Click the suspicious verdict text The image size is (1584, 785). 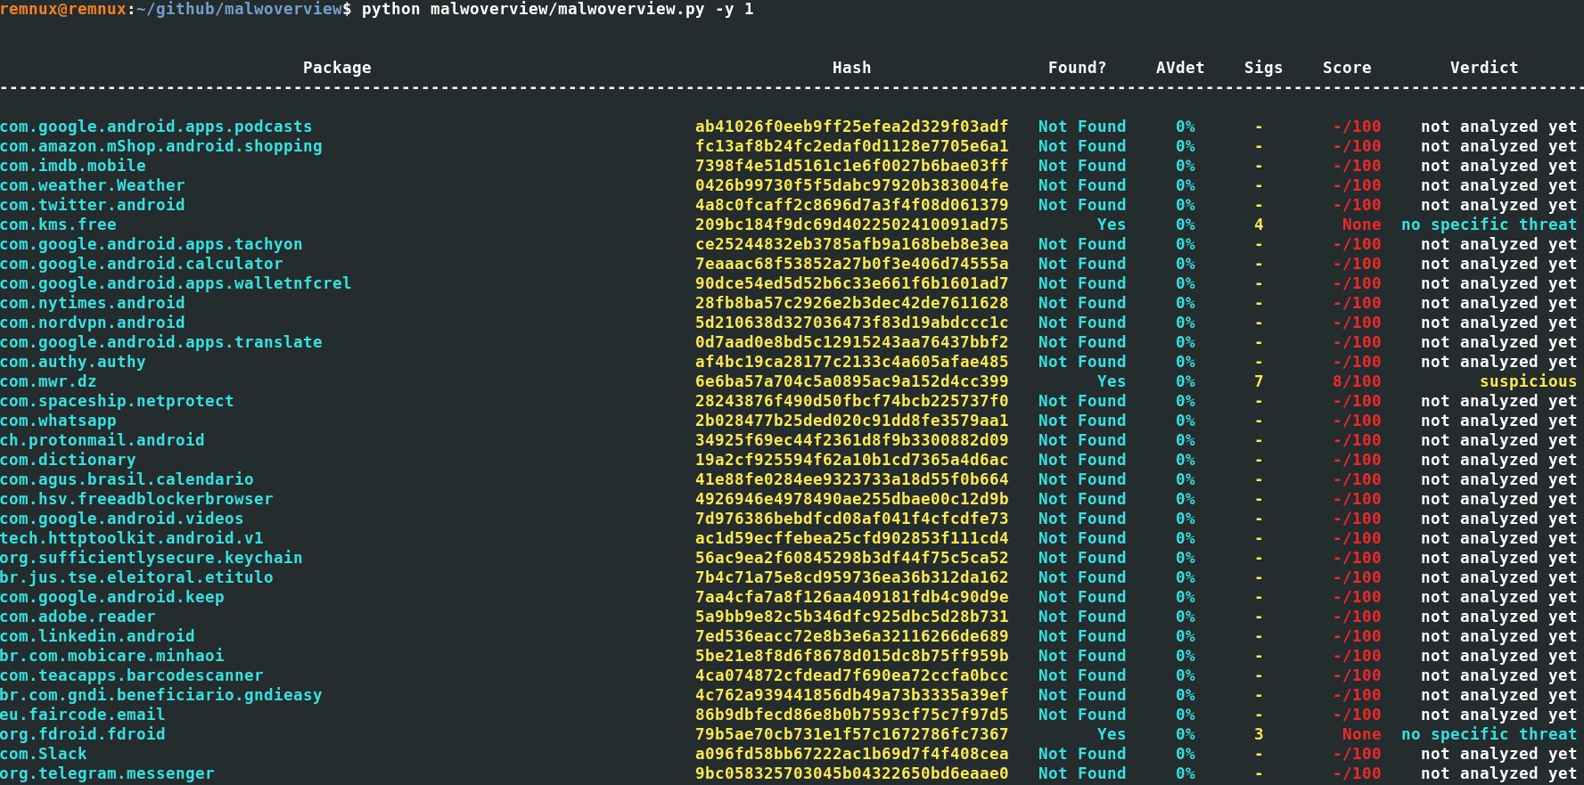click(1528, 381)
